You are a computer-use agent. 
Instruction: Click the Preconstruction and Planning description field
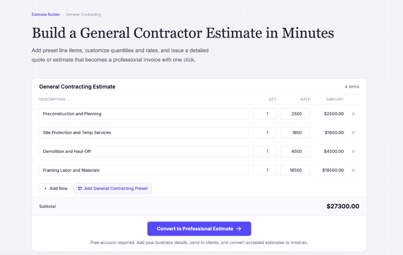(144, 114)
